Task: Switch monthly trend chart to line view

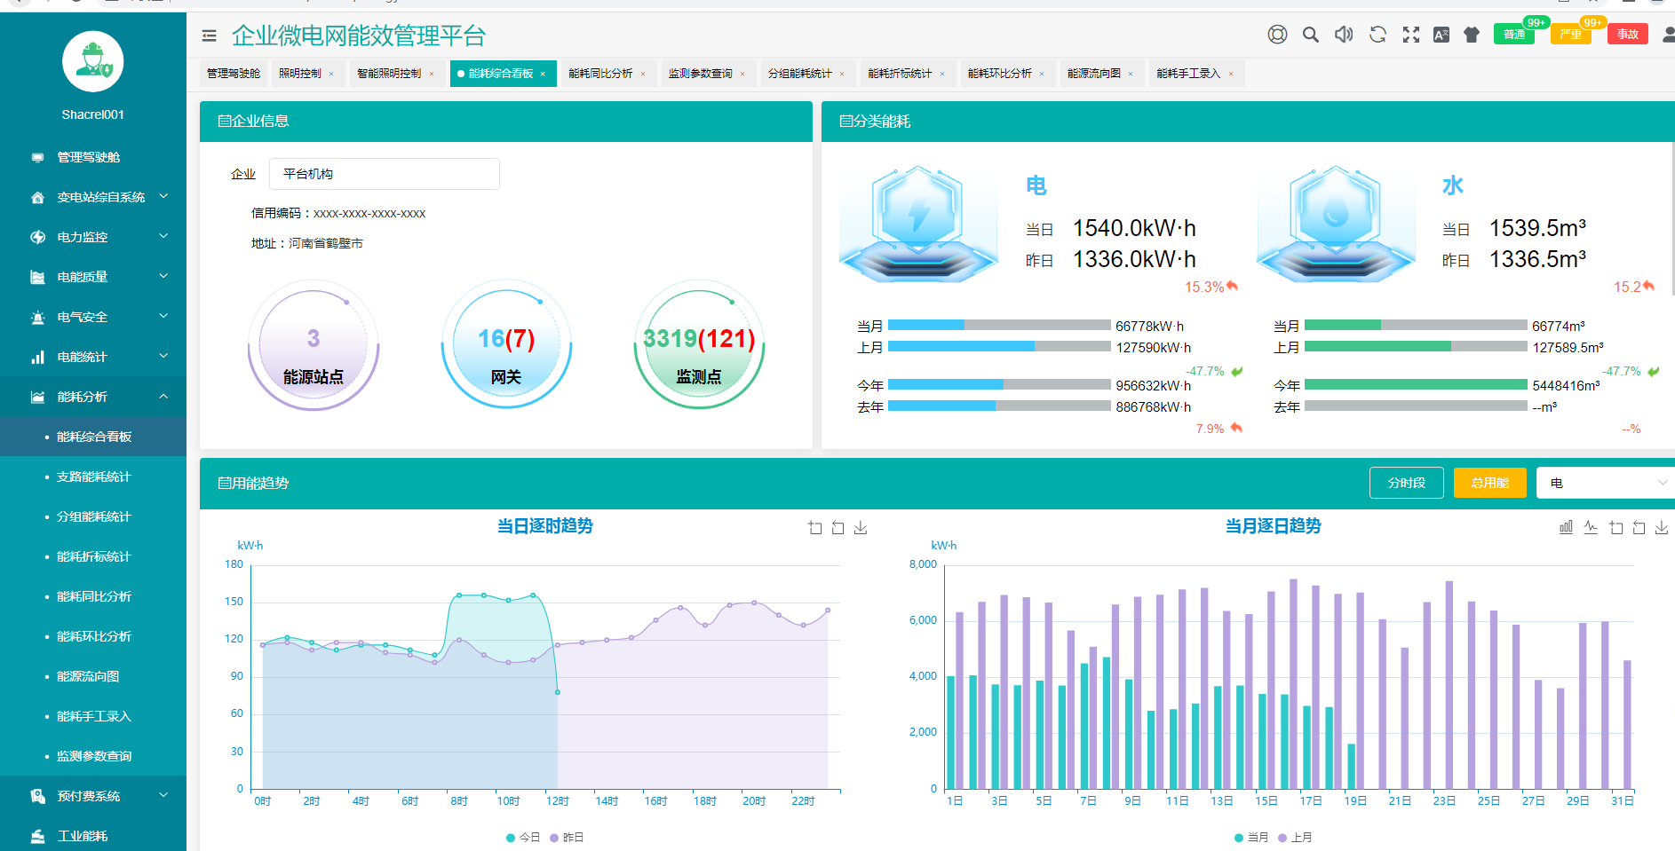Action: click(1591, 527)
